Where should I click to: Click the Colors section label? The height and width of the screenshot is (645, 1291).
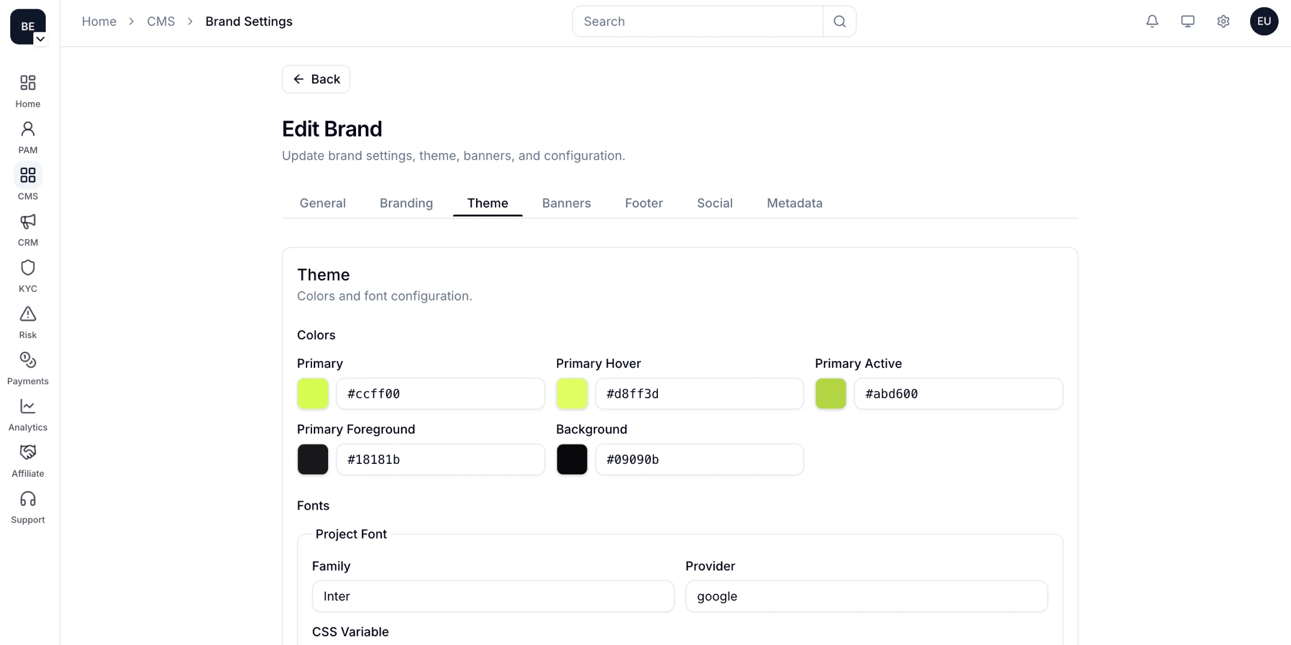point(316,335)
